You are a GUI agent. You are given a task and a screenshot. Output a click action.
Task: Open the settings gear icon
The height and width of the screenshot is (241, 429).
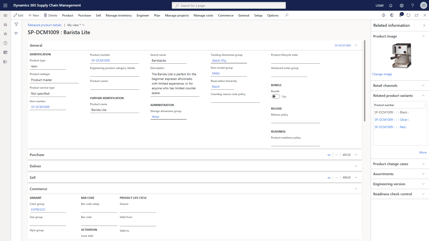pyautogui.click(x=401, y=5)
